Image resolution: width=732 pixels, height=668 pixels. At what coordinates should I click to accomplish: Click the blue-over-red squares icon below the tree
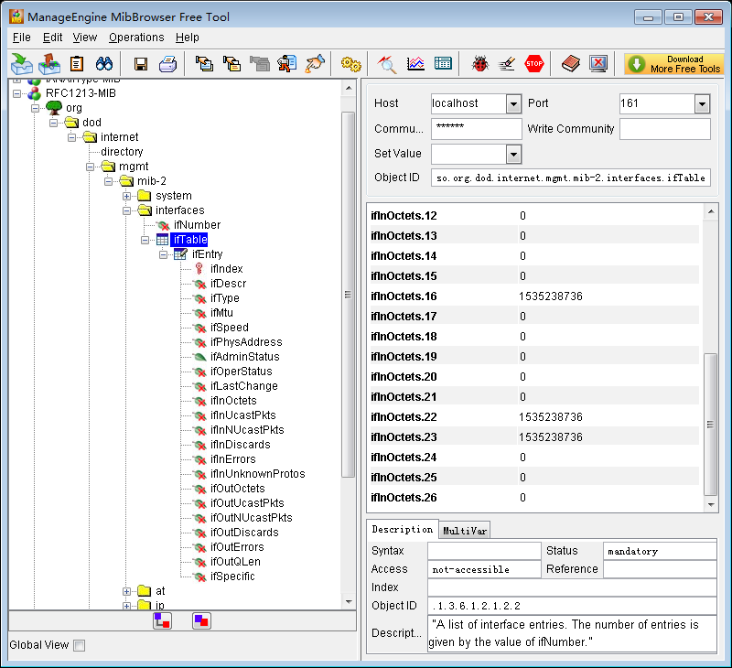coord(163,620)
